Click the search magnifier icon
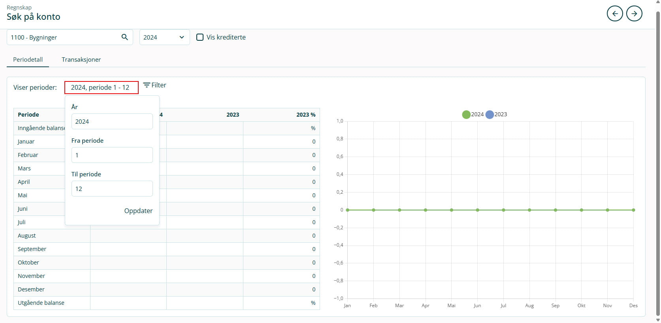Viewport: 661px width, 323px height. point(124,37)
